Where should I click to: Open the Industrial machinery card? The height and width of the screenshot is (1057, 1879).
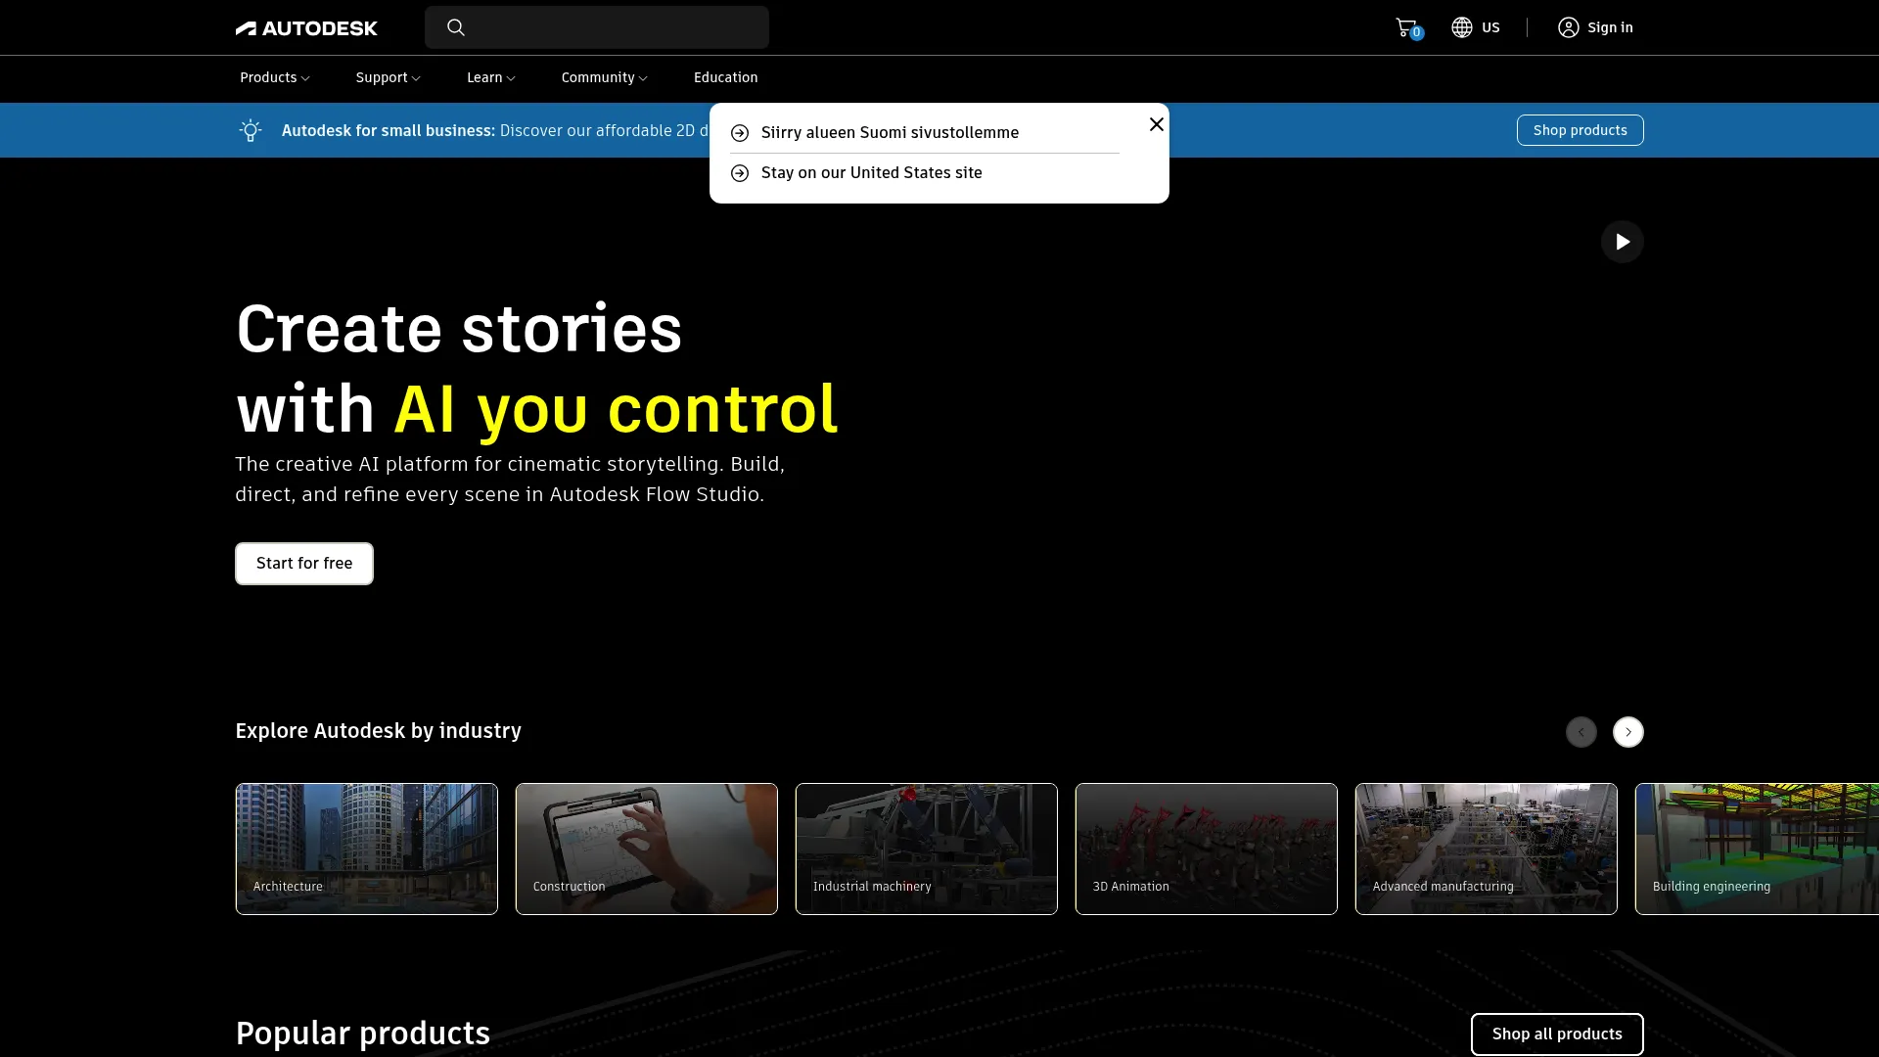point(926,849)
